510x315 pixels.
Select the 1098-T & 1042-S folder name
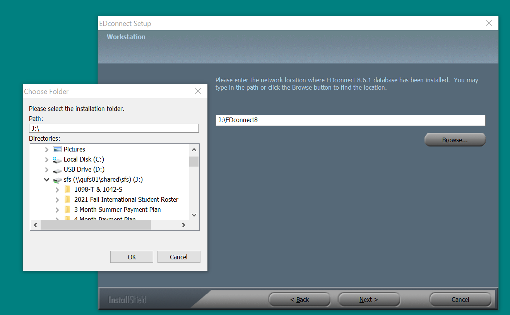98,189
